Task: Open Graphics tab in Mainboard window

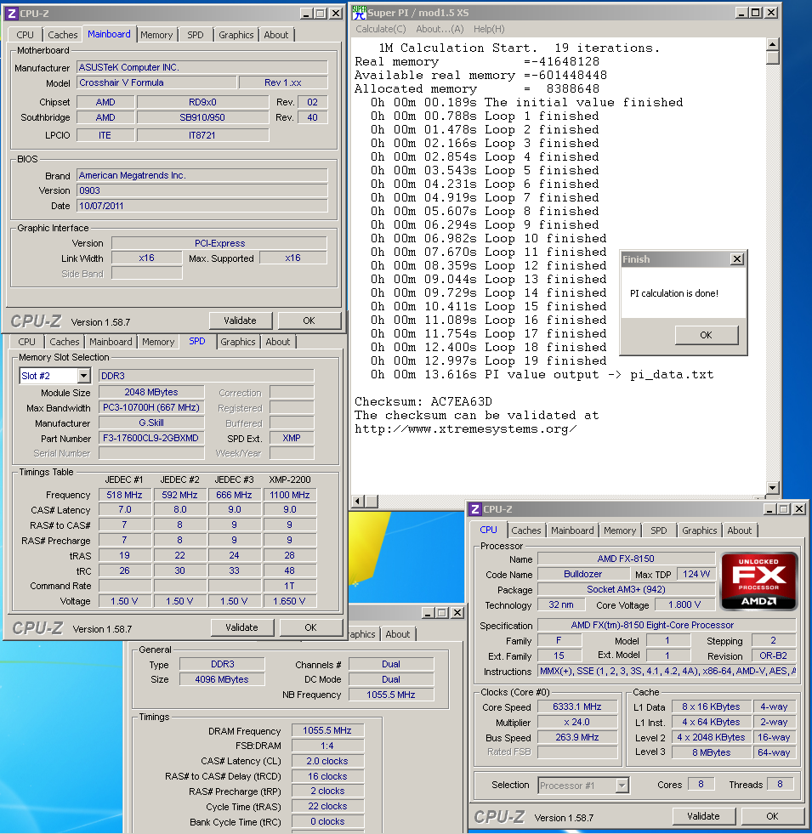Action: coord(236,35)
